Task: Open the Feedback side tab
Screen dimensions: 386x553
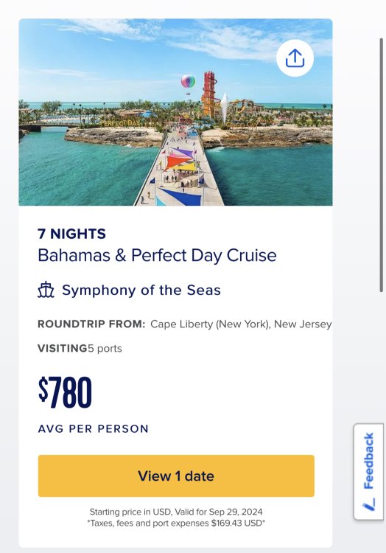Action: 369,472
